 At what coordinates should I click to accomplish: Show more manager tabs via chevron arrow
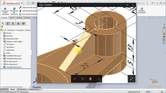(29, 24)
